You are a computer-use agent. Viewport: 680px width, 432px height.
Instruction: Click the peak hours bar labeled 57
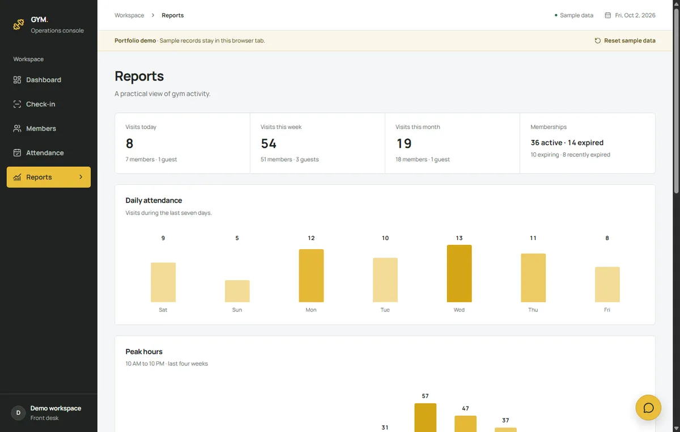point(426,418)
